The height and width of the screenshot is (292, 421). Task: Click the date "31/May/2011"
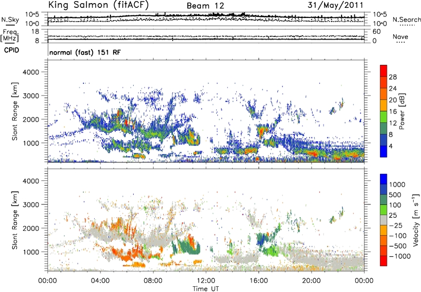tap(336, 5)
